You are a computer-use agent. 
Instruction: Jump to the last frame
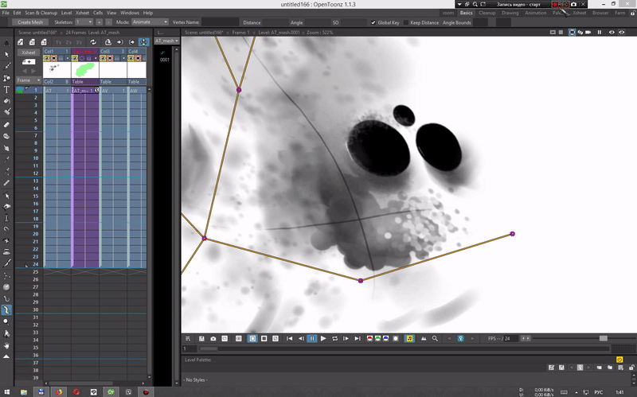[358, 339]
